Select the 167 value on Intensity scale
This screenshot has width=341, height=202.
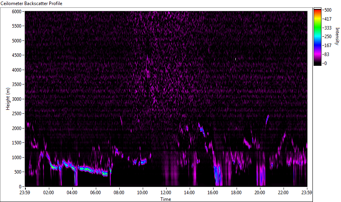tap(328, 45)
